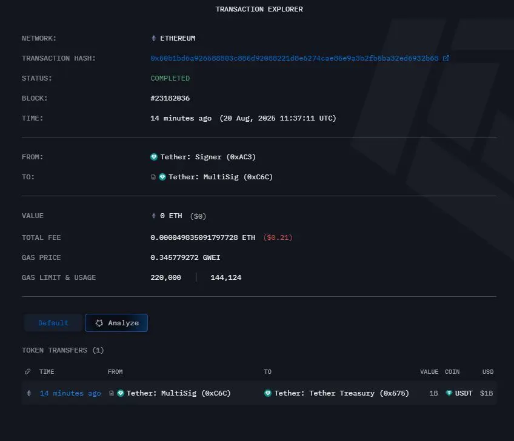Click Tether icon beside Tether Treasury
Viewport: 514px width, 441px height.
268,393
